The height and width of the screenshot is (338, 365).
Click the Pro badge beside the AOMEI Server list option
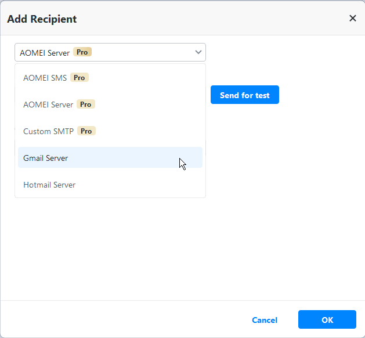[86, 105]
